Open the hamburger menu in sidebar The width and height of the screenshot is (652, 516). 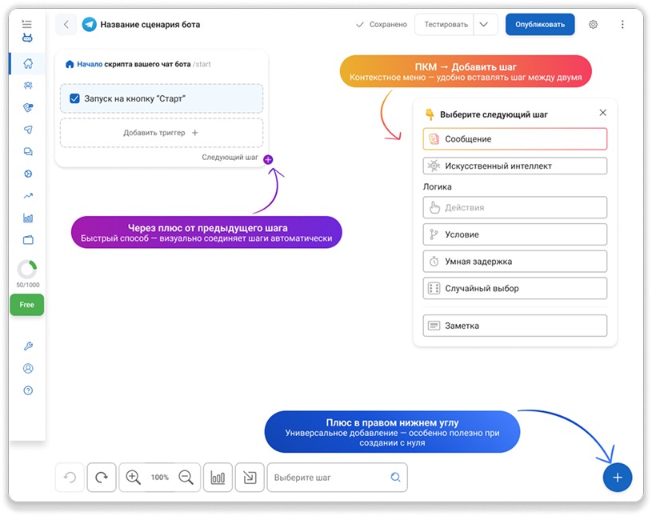click(x=27, y=25)
